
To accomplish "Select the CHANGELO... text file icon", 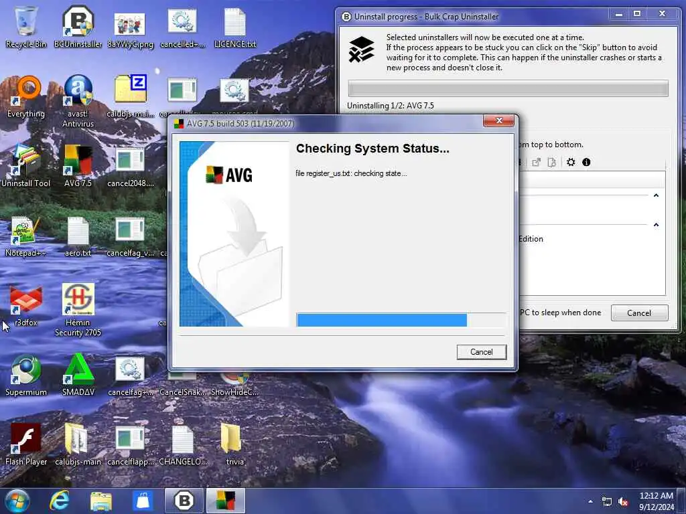I will click(x=182, y=445).
